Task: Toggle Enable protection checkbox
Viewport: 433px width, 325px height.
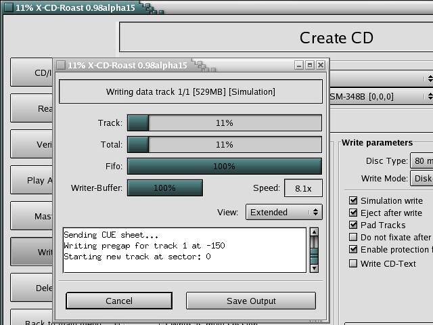Action: click(353, 249)
